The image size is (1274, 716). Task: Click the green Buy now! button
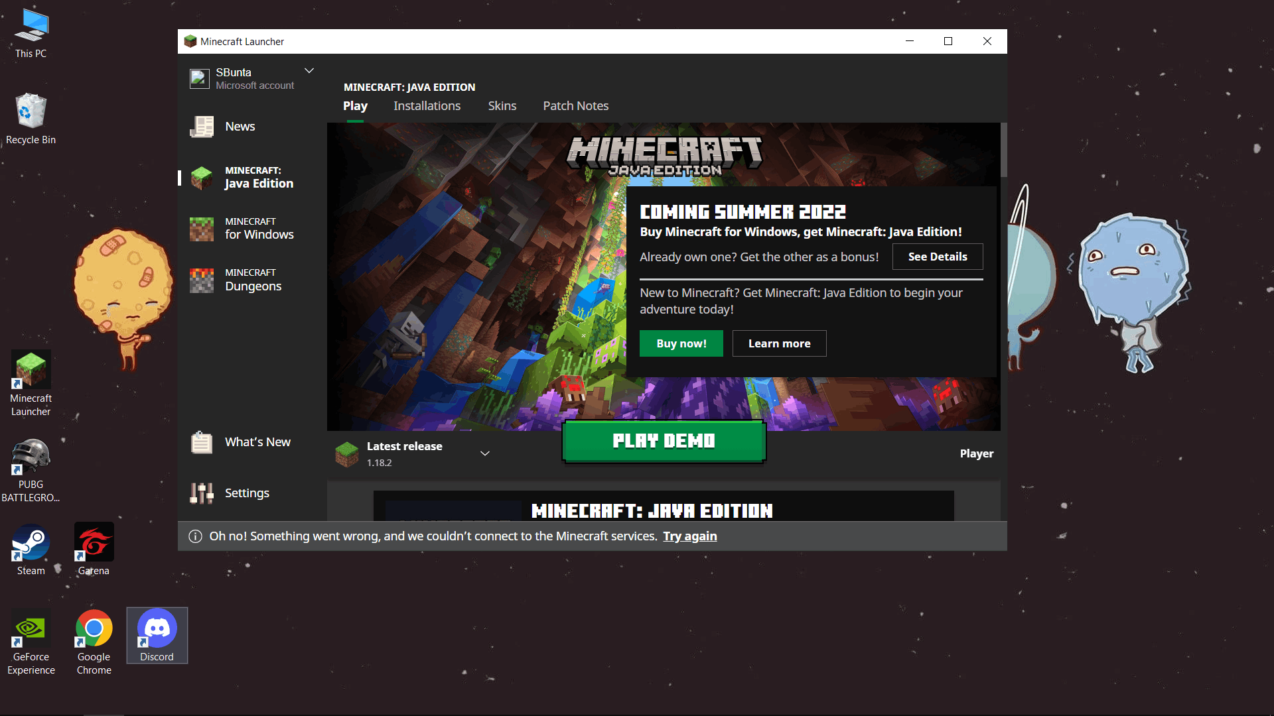point(681,343)
